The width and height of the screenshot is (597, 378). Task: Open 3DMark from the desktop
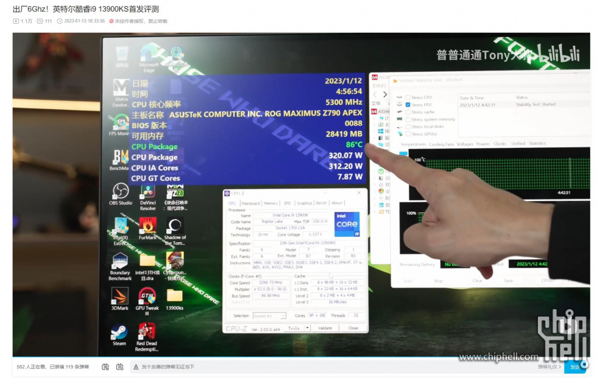tap(119, 299)
